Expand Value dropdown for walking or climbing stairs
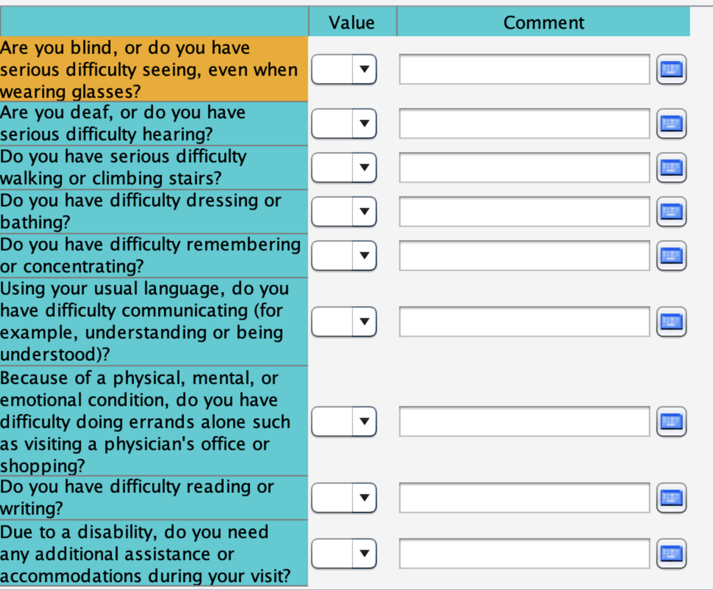 (364, 168)
